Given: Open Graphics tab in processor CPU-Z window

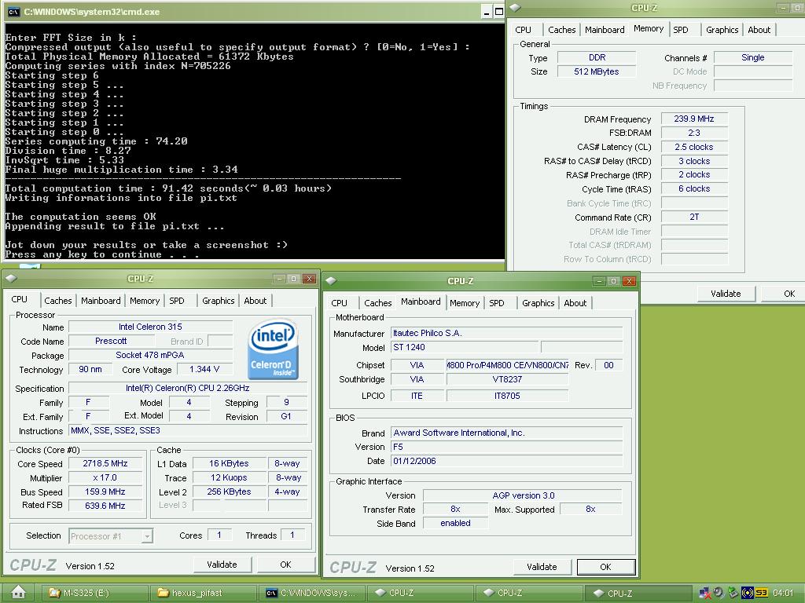Looking at the screenshot, I should tap(219, 301).
